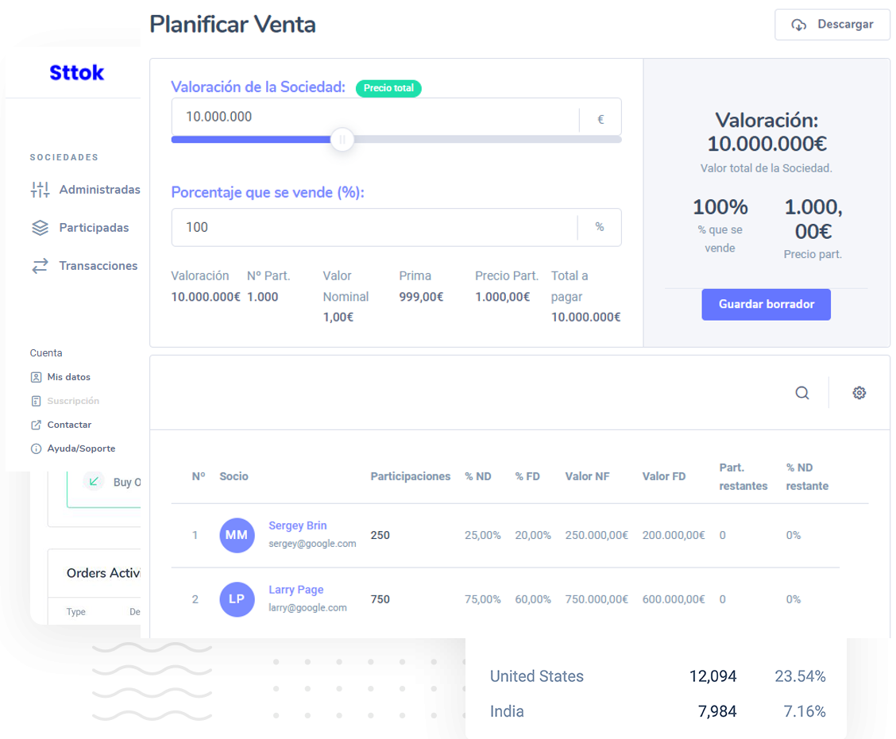
Task: Click the Participadas layers icon
Action: coord(40,228)
